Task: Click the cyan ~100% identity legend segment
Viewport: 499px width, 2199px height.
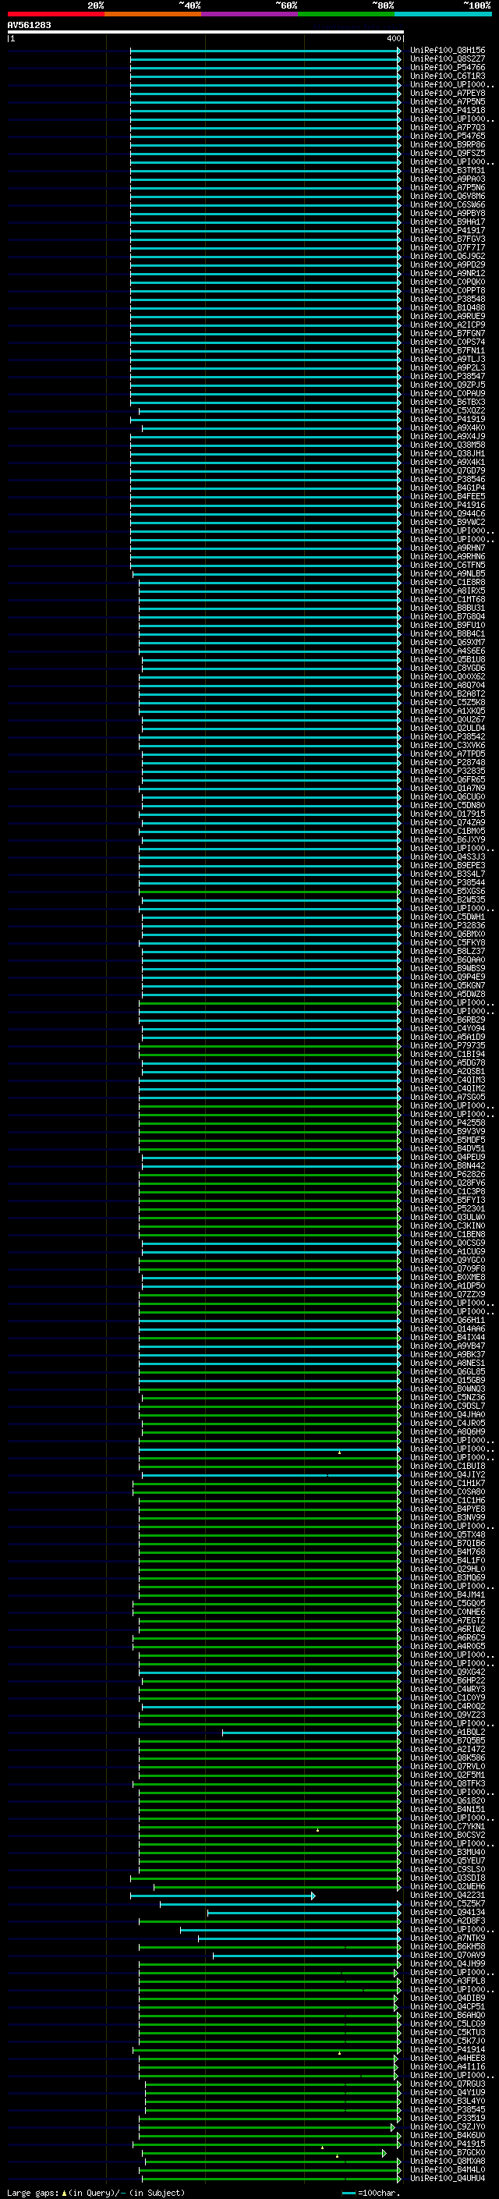Action: coord(443,14)
